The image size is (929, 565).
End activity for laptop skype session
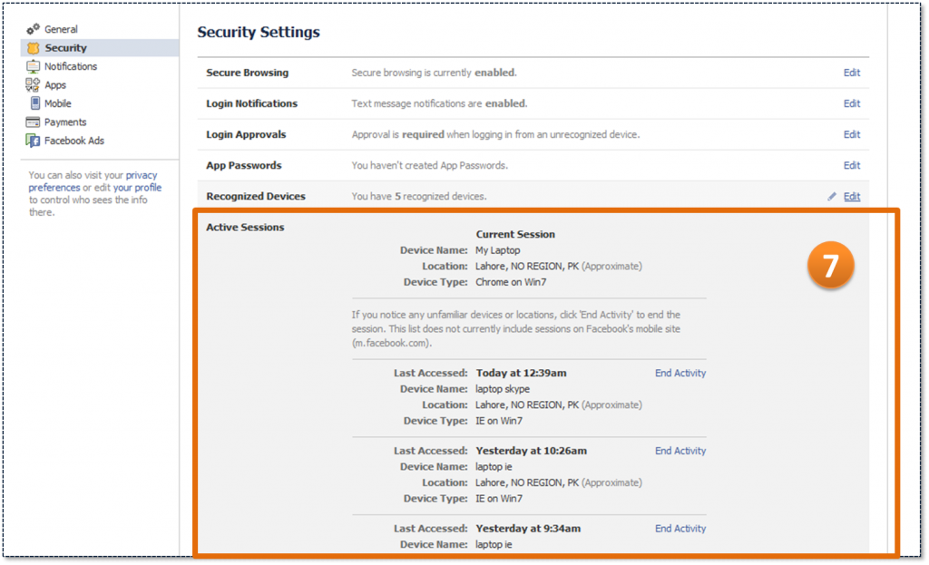(x=680, y=373)
